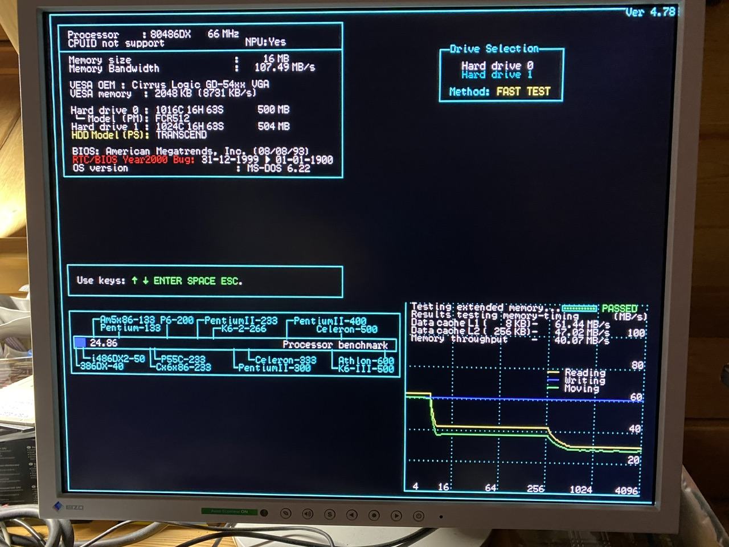Viewport: 729px width, 547px height.
Task: Click the blue processor benchmark bar marker
Action: pyautogui.click(x=80, y=342)
